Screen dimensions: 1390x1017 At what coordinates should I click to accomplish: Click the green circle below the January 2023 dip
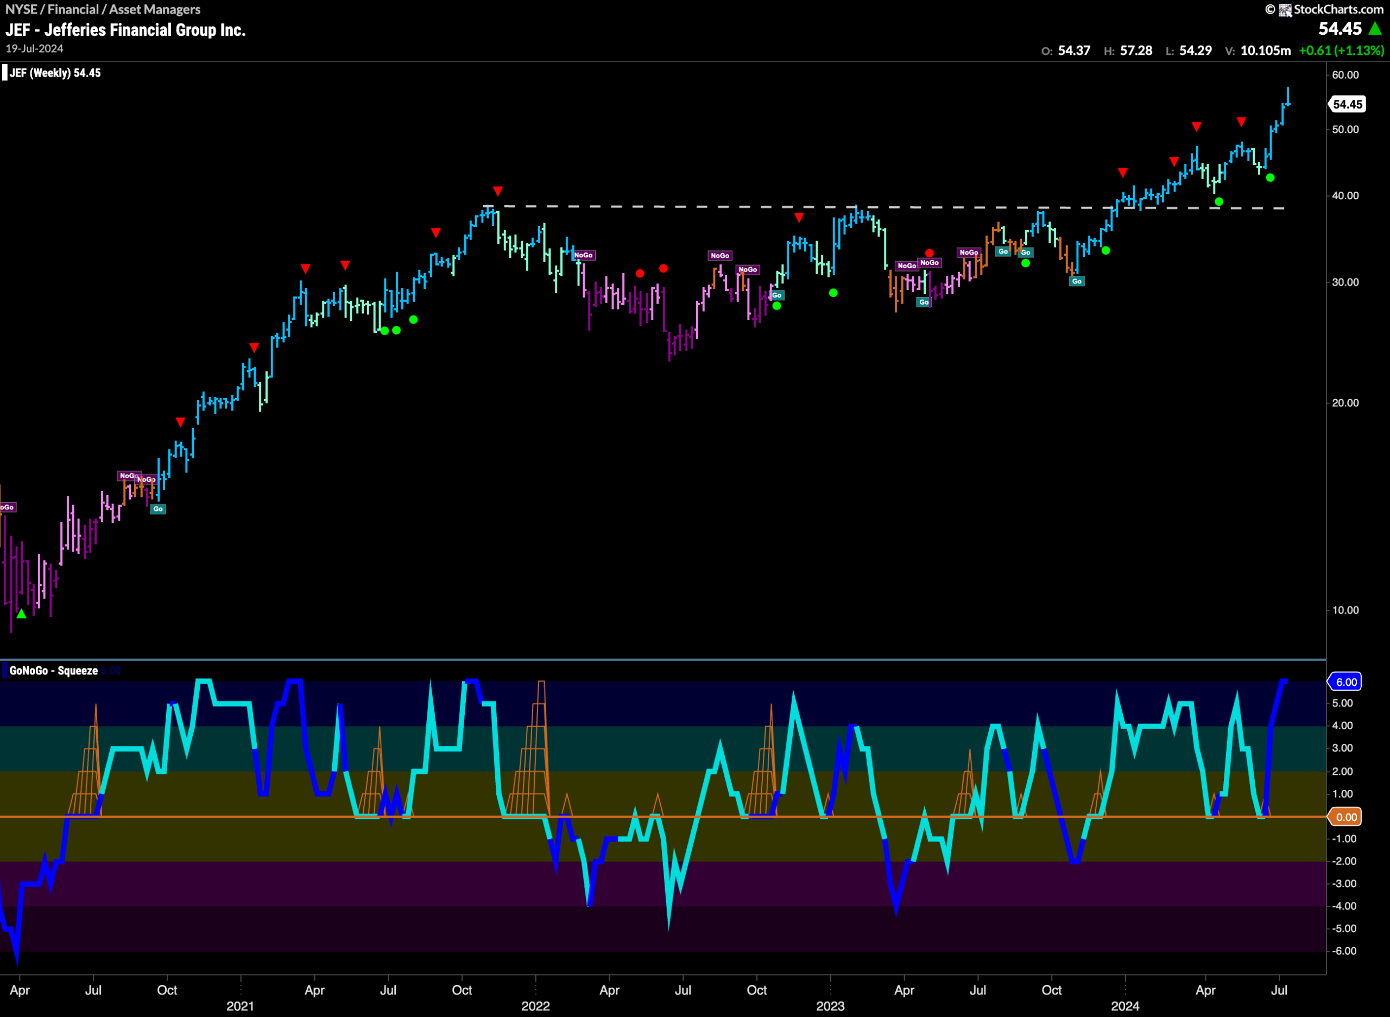[x=833, y=293]
